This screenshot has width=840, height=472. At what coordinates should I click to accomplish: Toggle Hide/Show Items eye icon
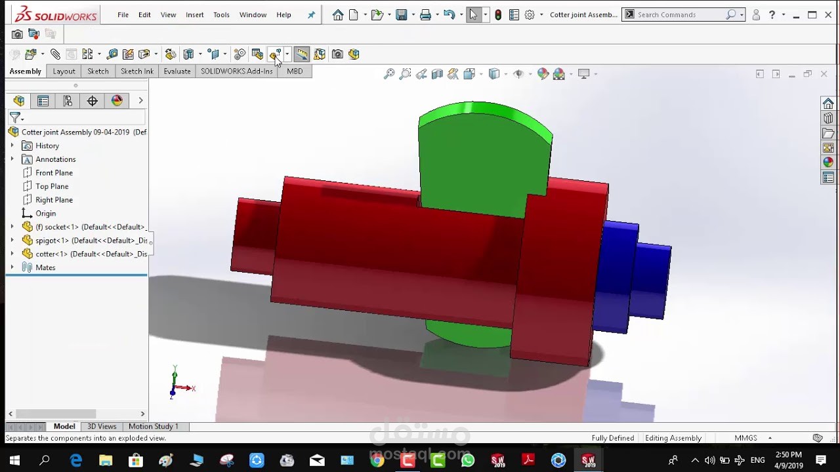pos(518,74)
